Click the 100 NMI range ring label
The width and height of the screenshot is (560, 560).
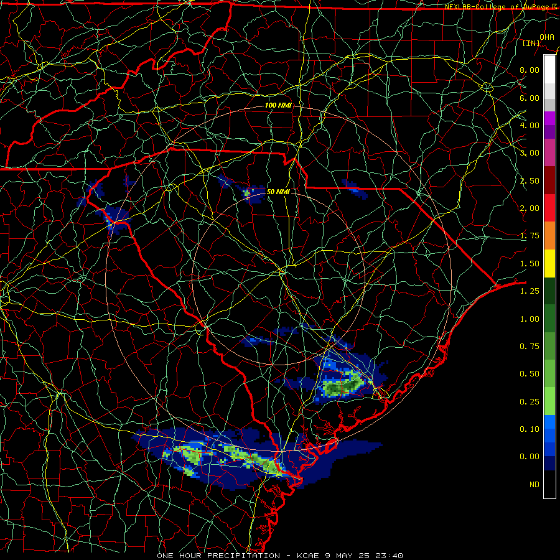coord(278,105)
